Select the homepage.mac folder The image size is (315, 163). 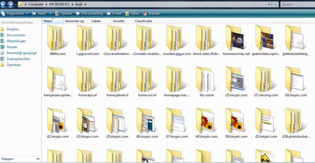pos(177,82)
